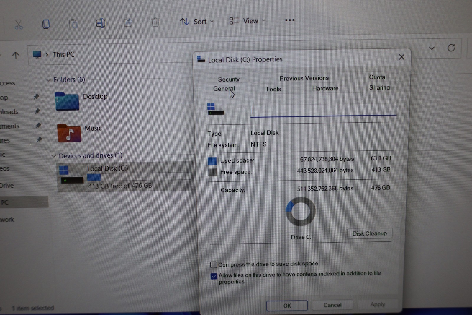This screenshot has width=472, height=315.
Task: Click the Disk Cleanup button
Action: [x=369, y=233]
